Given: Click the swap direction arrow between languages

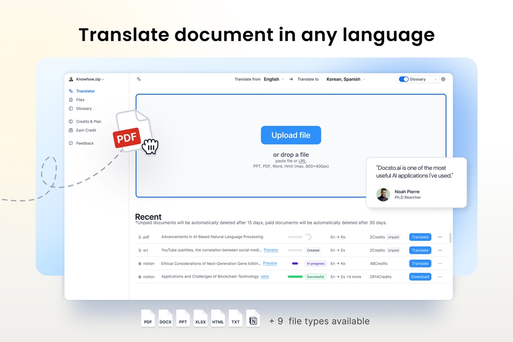Looking at the screenshot, I should [x=291, y=79].
